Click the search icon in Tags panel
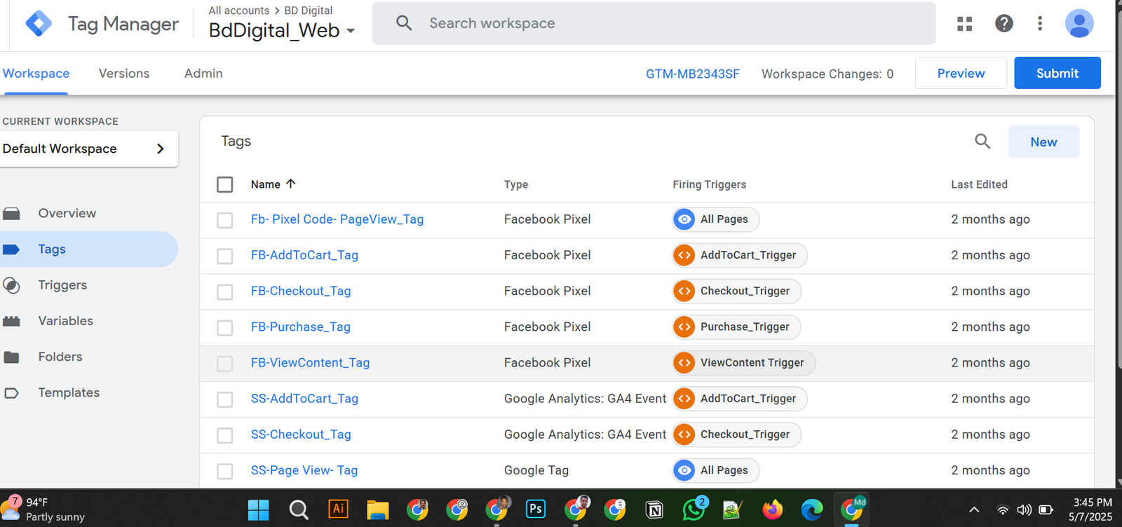Image resolution: width=1122 pixels, height=527 pixels. 982,142
